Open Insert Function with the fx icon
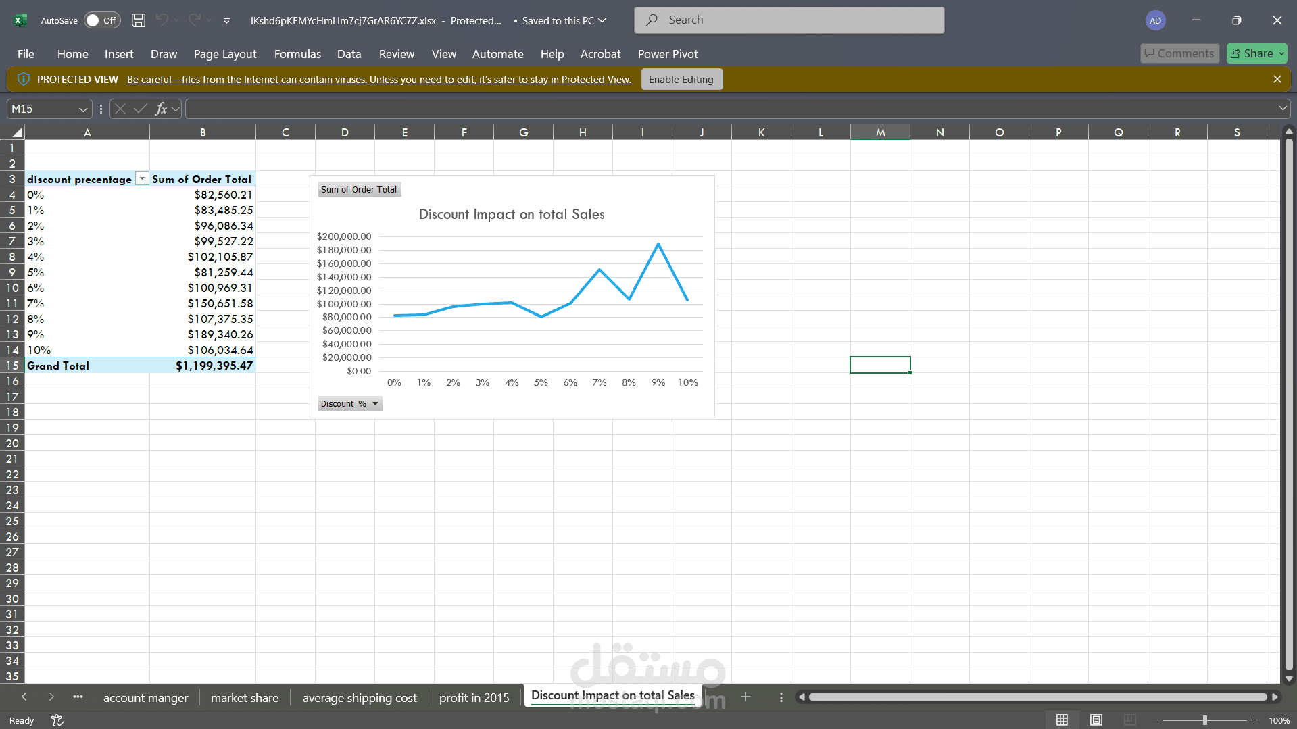 (162, 108)
